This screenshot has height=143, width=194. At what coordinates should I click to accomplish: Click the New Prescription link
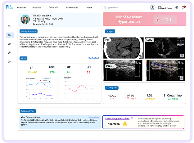[x=94, y=117]
